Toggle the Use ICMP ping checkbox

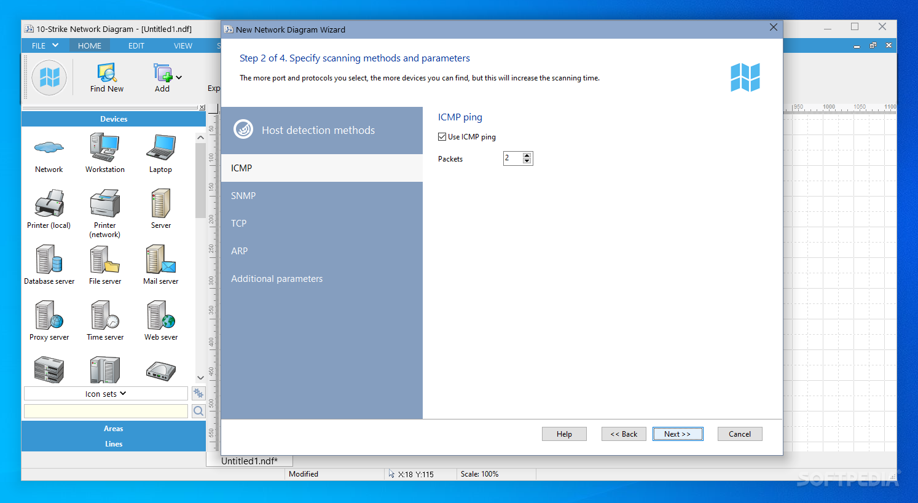[442, 137]
